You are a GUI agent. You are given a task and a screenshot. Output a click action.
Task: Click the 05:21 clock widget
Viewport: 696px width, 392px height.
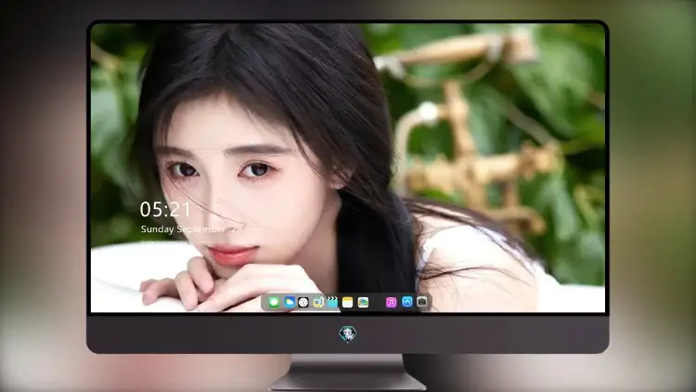point(165,209)
